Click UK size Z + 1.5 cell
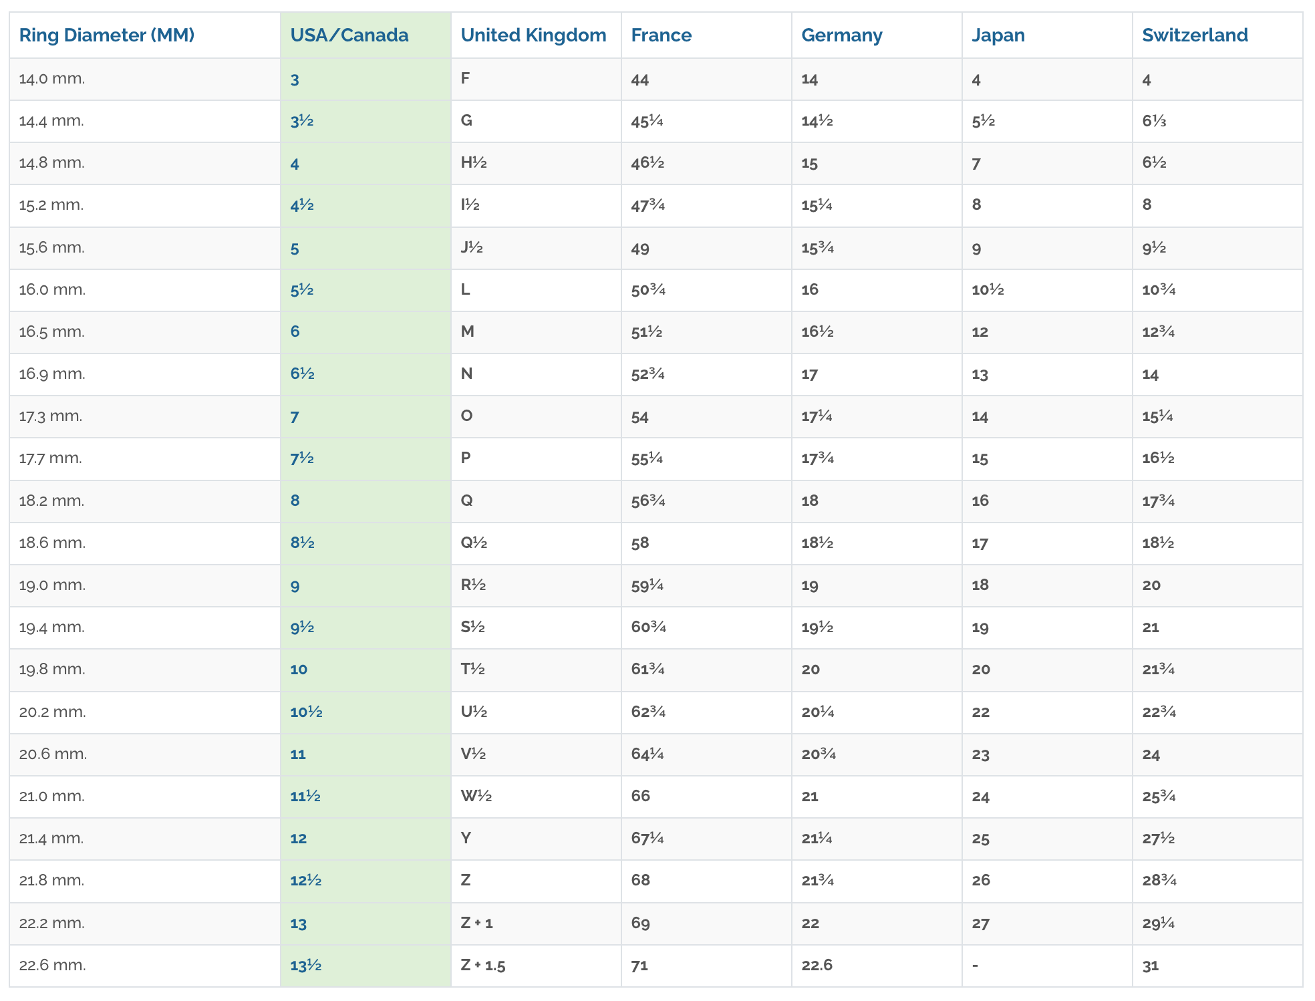 [x=536, y=966]
